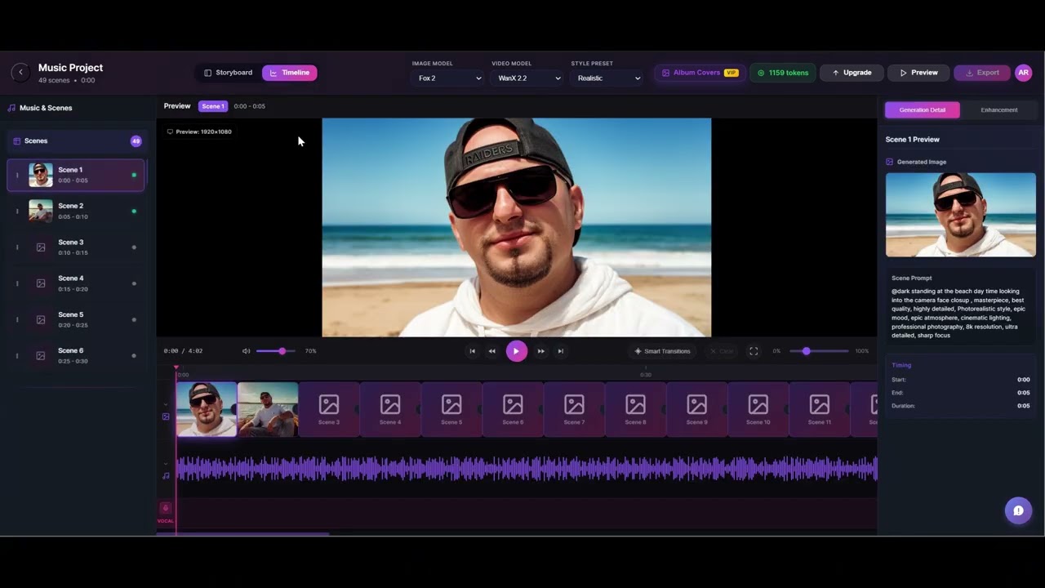Select Scene 10 placeholder clip on timeline
The height and width of the screenshot is (588, 1045).
pyautogui.click(x=758, y=409)
